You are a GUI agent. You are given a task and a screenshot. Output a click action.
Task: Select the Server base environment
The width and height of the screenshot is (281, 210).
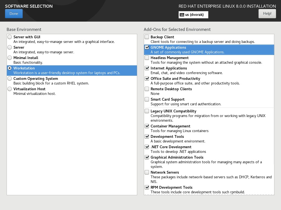(10, 47)
